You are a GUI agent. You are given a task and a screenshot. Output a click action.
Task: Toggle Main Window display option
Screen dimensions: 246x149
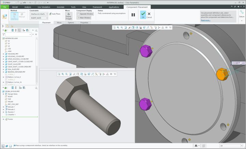point(84,18)
